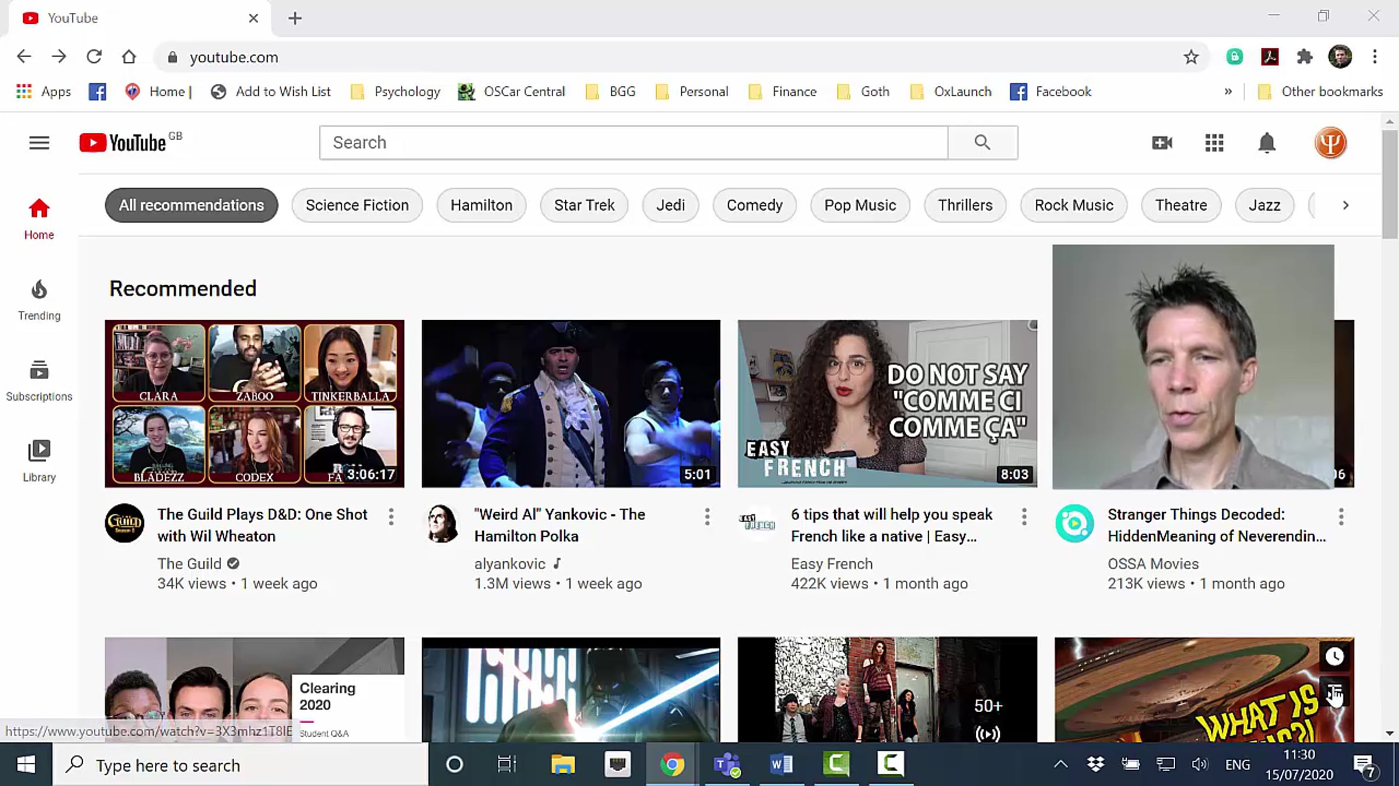Image resolution: width=1399 pixels, height=786 pixels.
Task: Click the search magnifier button
Action: (x=983, y=143)
